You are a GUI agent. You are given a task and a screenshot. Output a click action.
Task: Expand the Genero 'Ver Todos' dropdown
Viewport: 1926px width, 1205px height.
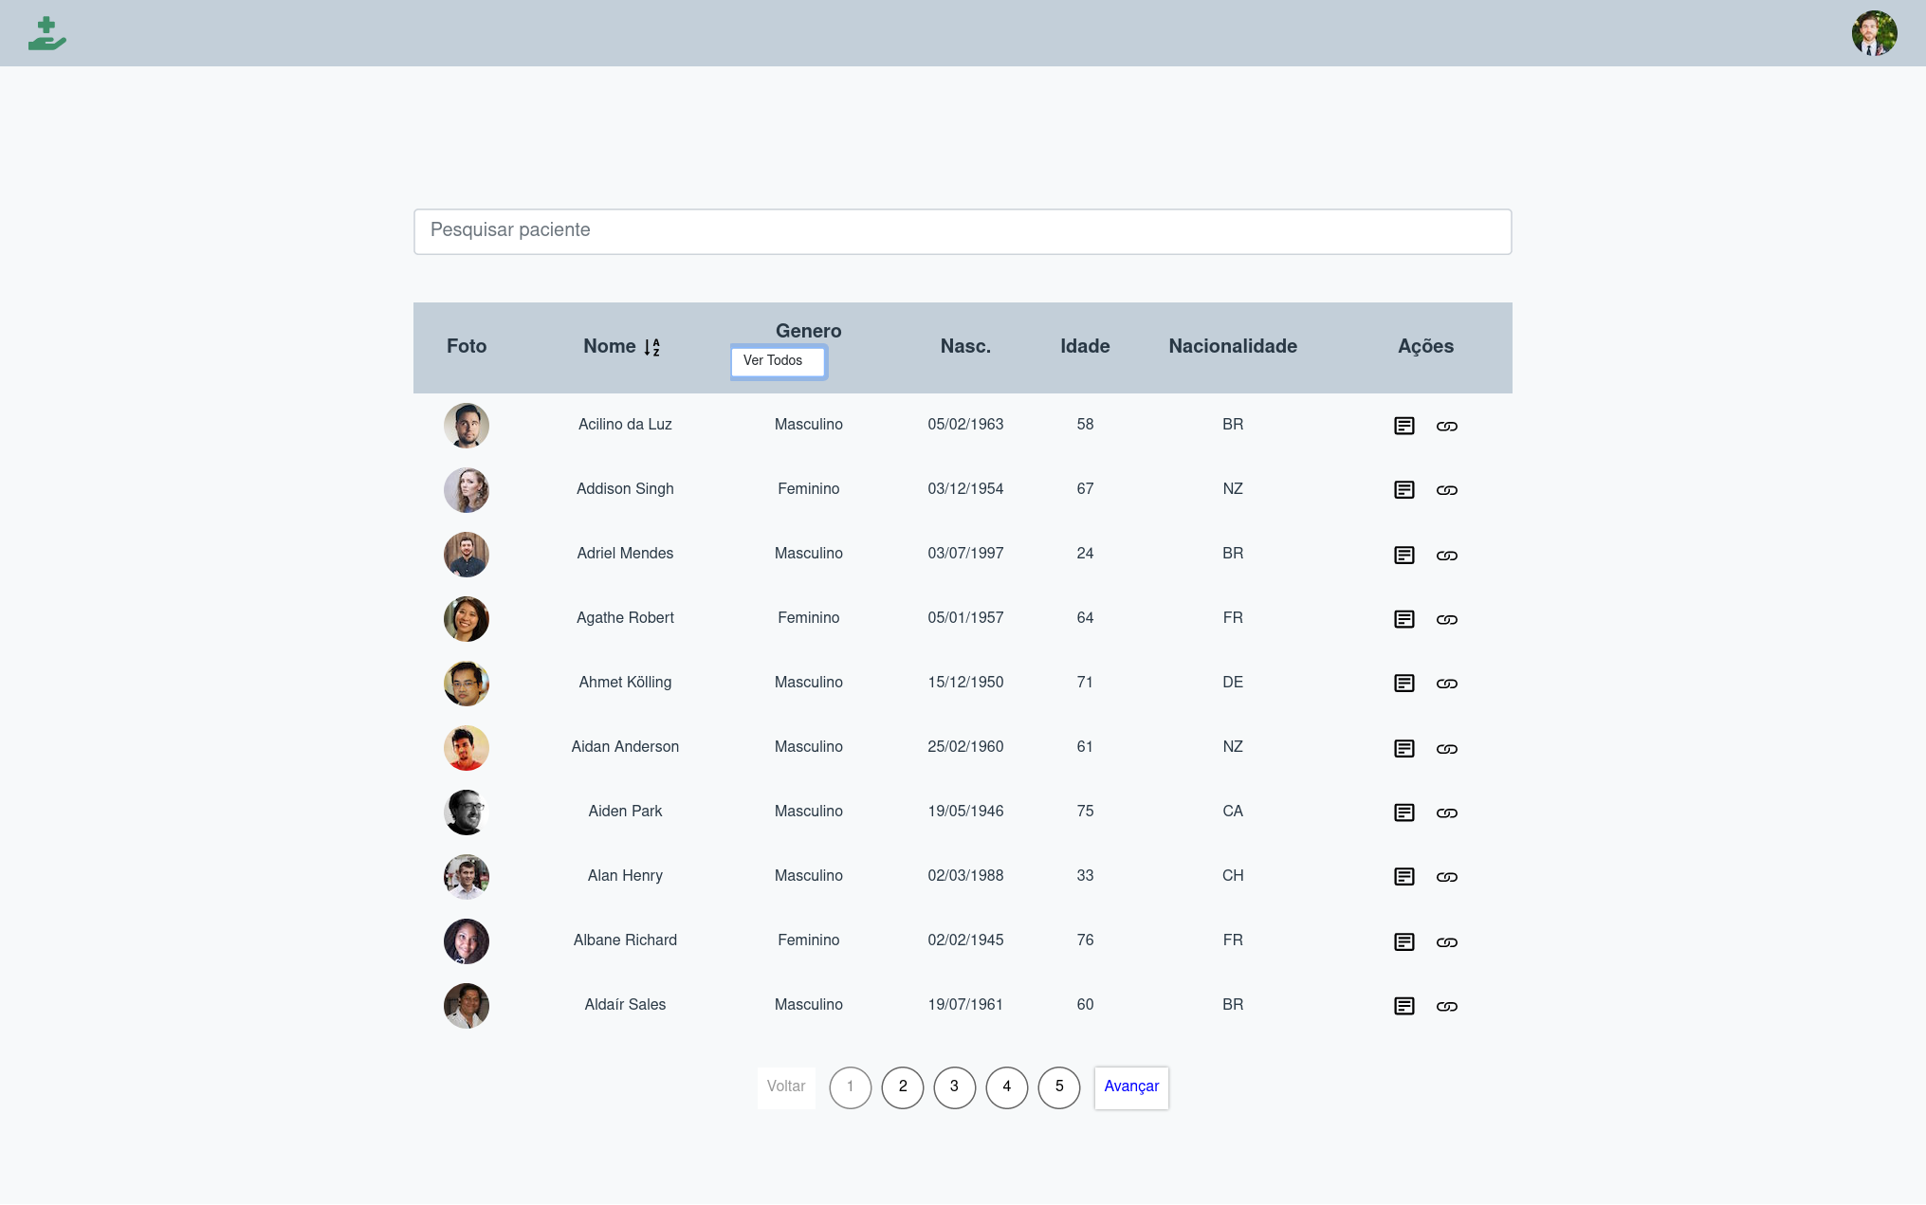[778, 361]
